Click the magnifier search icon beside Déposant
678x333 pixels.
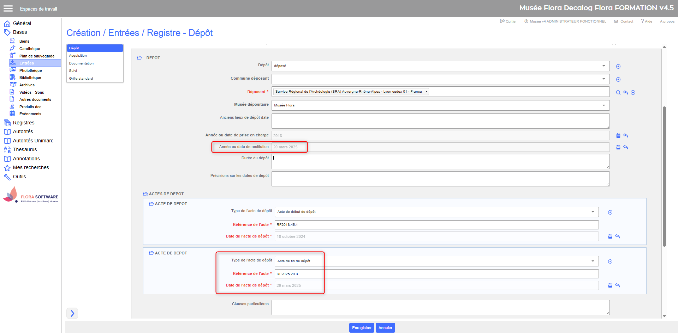[x=618, y=93]
